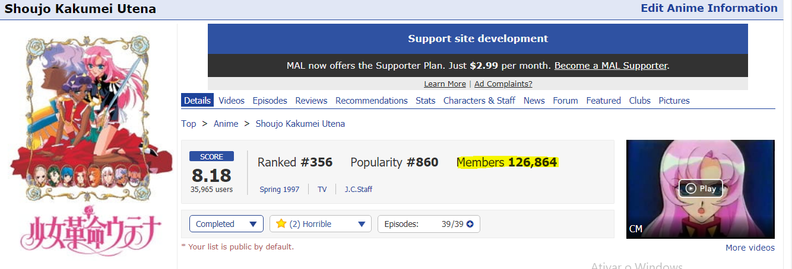The image size is (792, 269).
Task: Open the Clubs tab
Action: pyautogui.click(x=640, y=101)
